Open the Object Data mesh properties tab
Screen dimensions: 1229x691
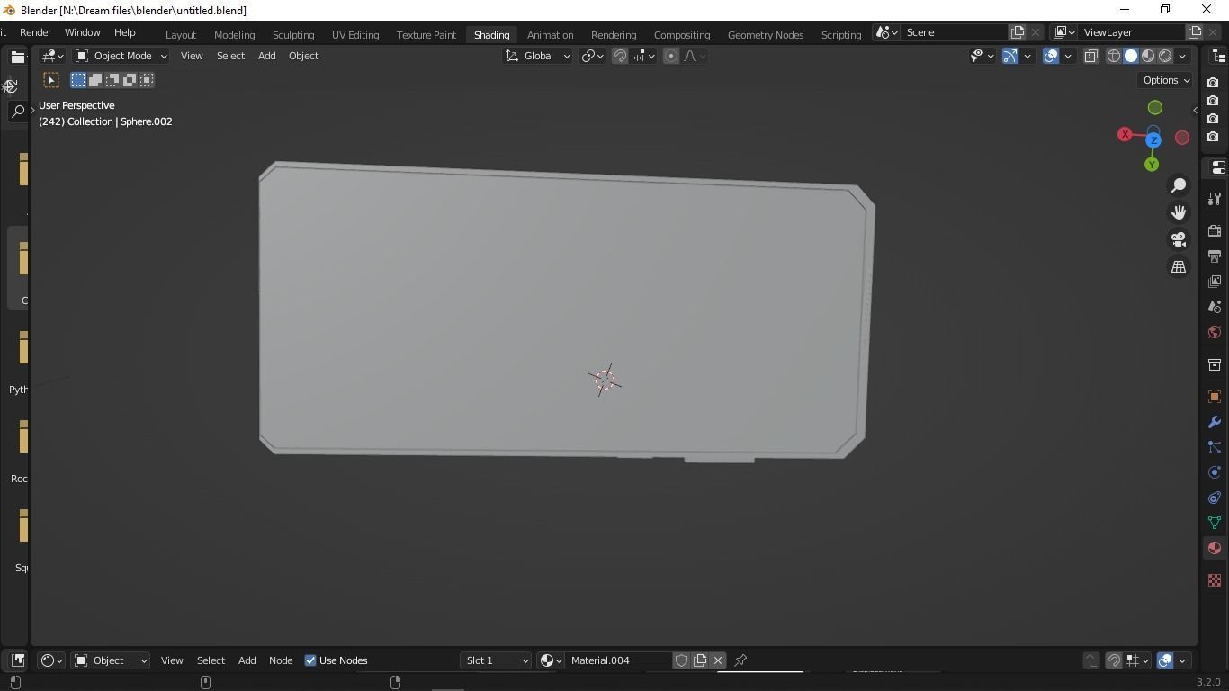(1215, 523)
